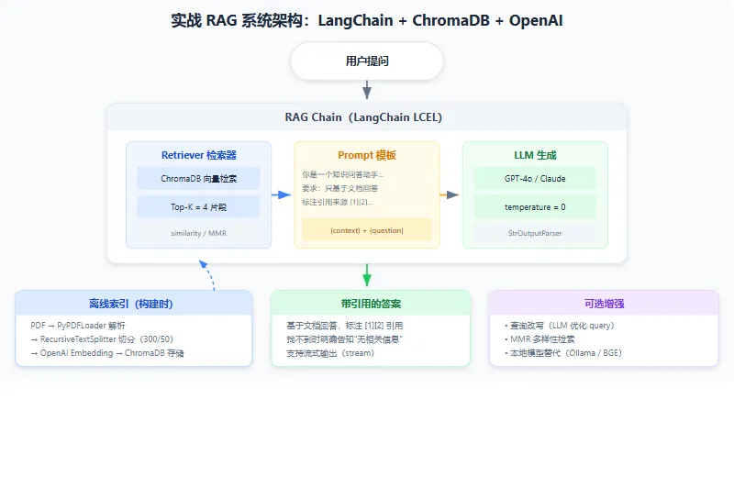Screen dimensions: 734x477
Task: Click the {context} + {question} box
Action: click(x=366, y=230)
